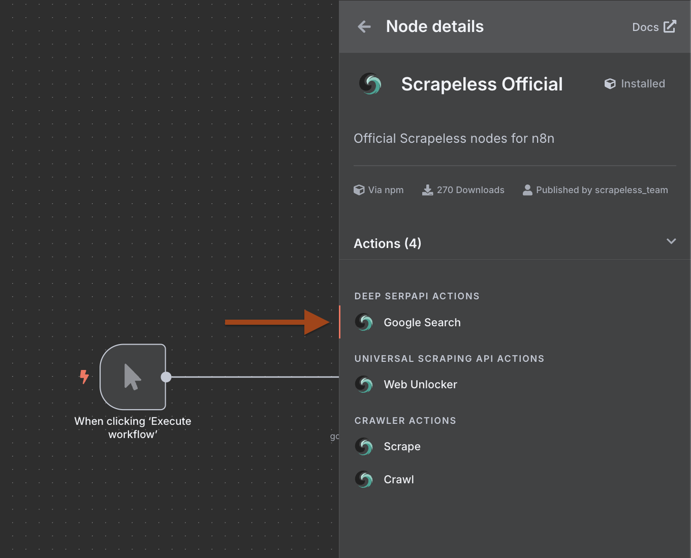Click 'Official Scrapeless nodes for n8n' description
This screenshot has width=691, height=558.
(x=454, y=138)
